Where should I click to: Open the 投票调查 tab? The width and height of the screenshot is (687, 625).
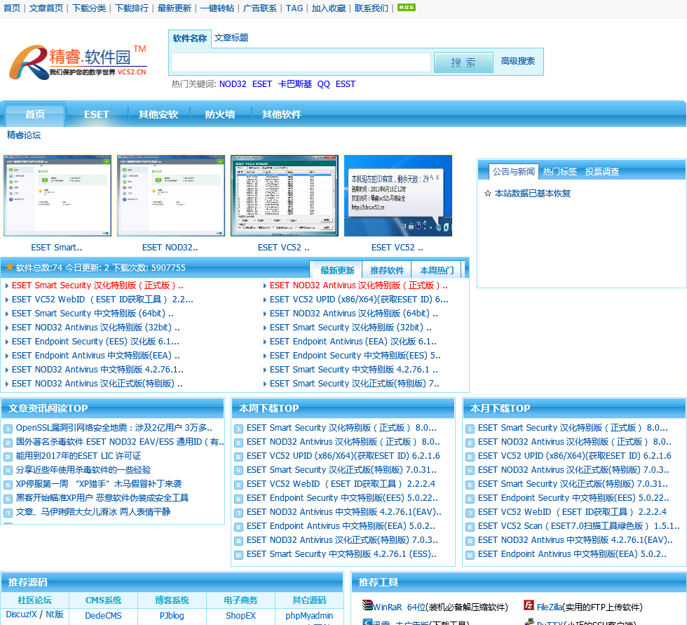pos(602,171)
